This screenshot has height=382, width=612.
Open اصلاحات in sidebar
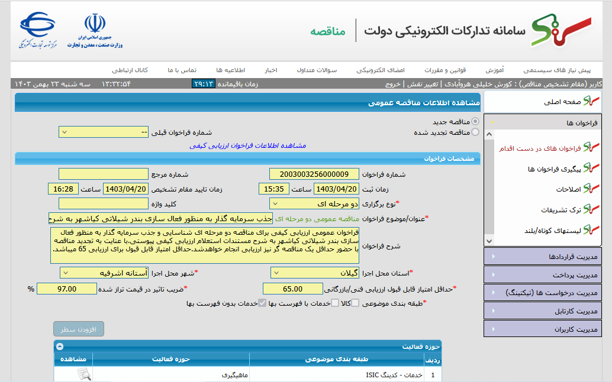coord(569,189)
